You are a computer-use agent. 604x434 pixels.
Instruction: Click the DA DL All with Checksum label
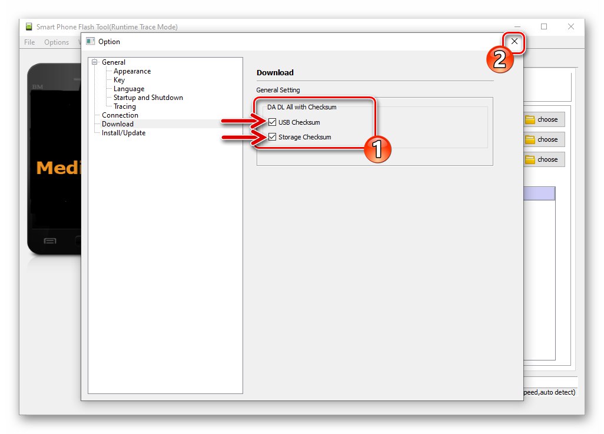301,107
